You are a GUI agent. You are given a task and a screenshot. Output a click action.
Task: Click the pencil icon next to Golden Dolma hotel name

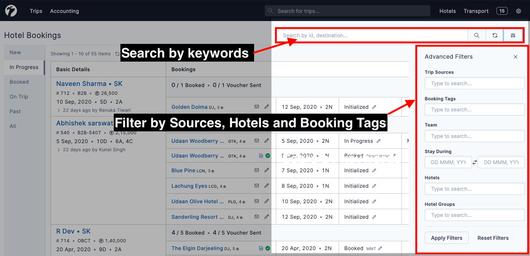click(267, 107)
